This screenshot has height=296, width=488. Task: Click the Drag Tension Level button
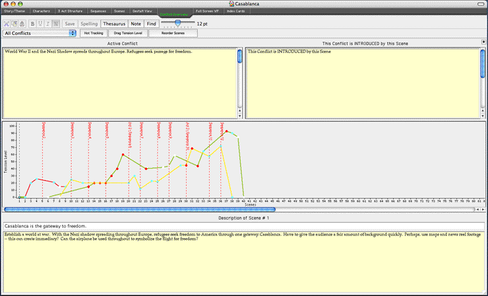click(x=128, y=33)
